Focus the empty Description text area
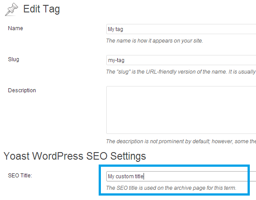Viewport: 256px width, 200px height. (x=181, y=110)
